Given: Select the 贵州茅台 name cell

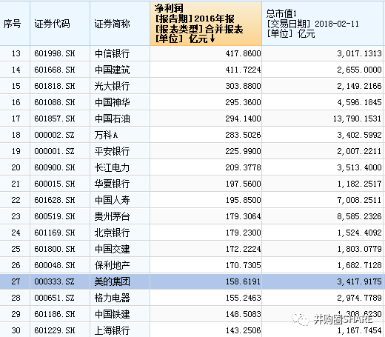Looking at the screenshot, I should [x=120, y=216].
